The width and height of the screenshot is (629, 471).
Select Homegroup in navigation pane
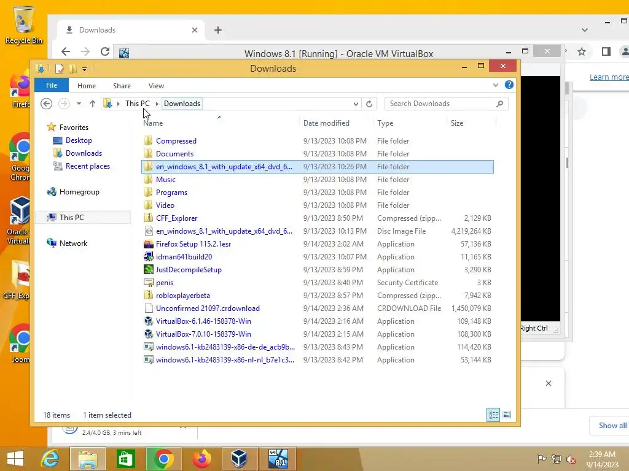click(79, 192)
